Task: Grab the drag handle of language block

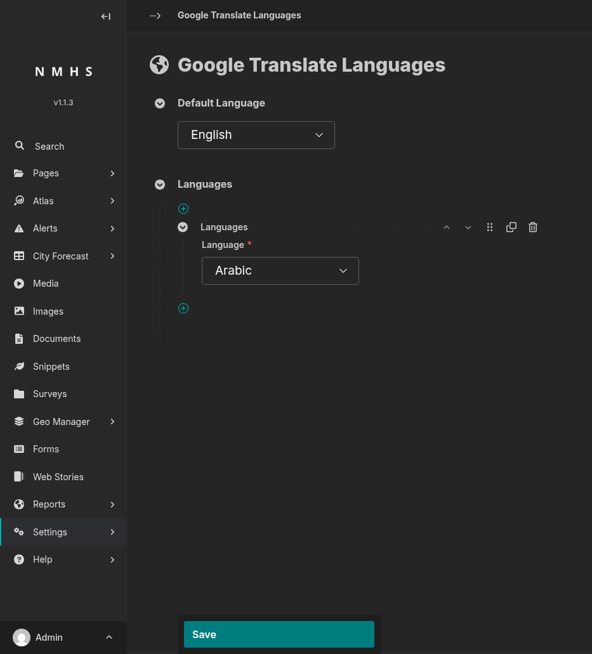Action: (490, 227)
